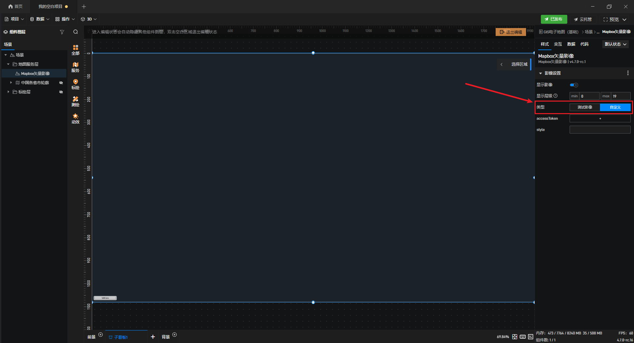634x343 pixels.
Task: Open the 预览 preview dropdown arrow
Action: 624,19
